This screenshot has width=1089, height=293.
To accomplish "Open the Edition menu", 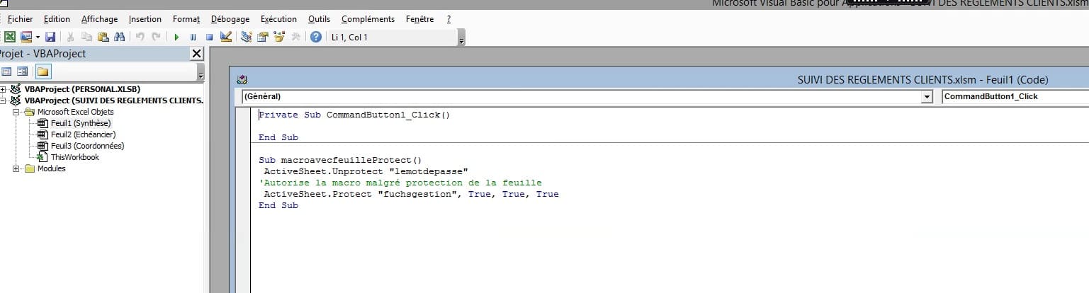I will (57, 19).
